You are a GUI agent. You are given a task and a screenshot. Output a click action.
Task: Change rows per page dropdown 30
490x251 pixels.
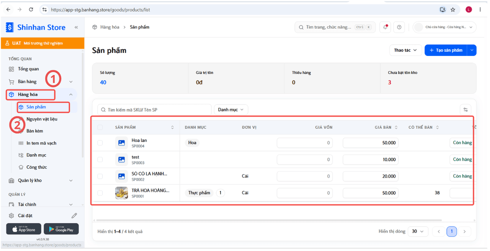tap(418, 231)
